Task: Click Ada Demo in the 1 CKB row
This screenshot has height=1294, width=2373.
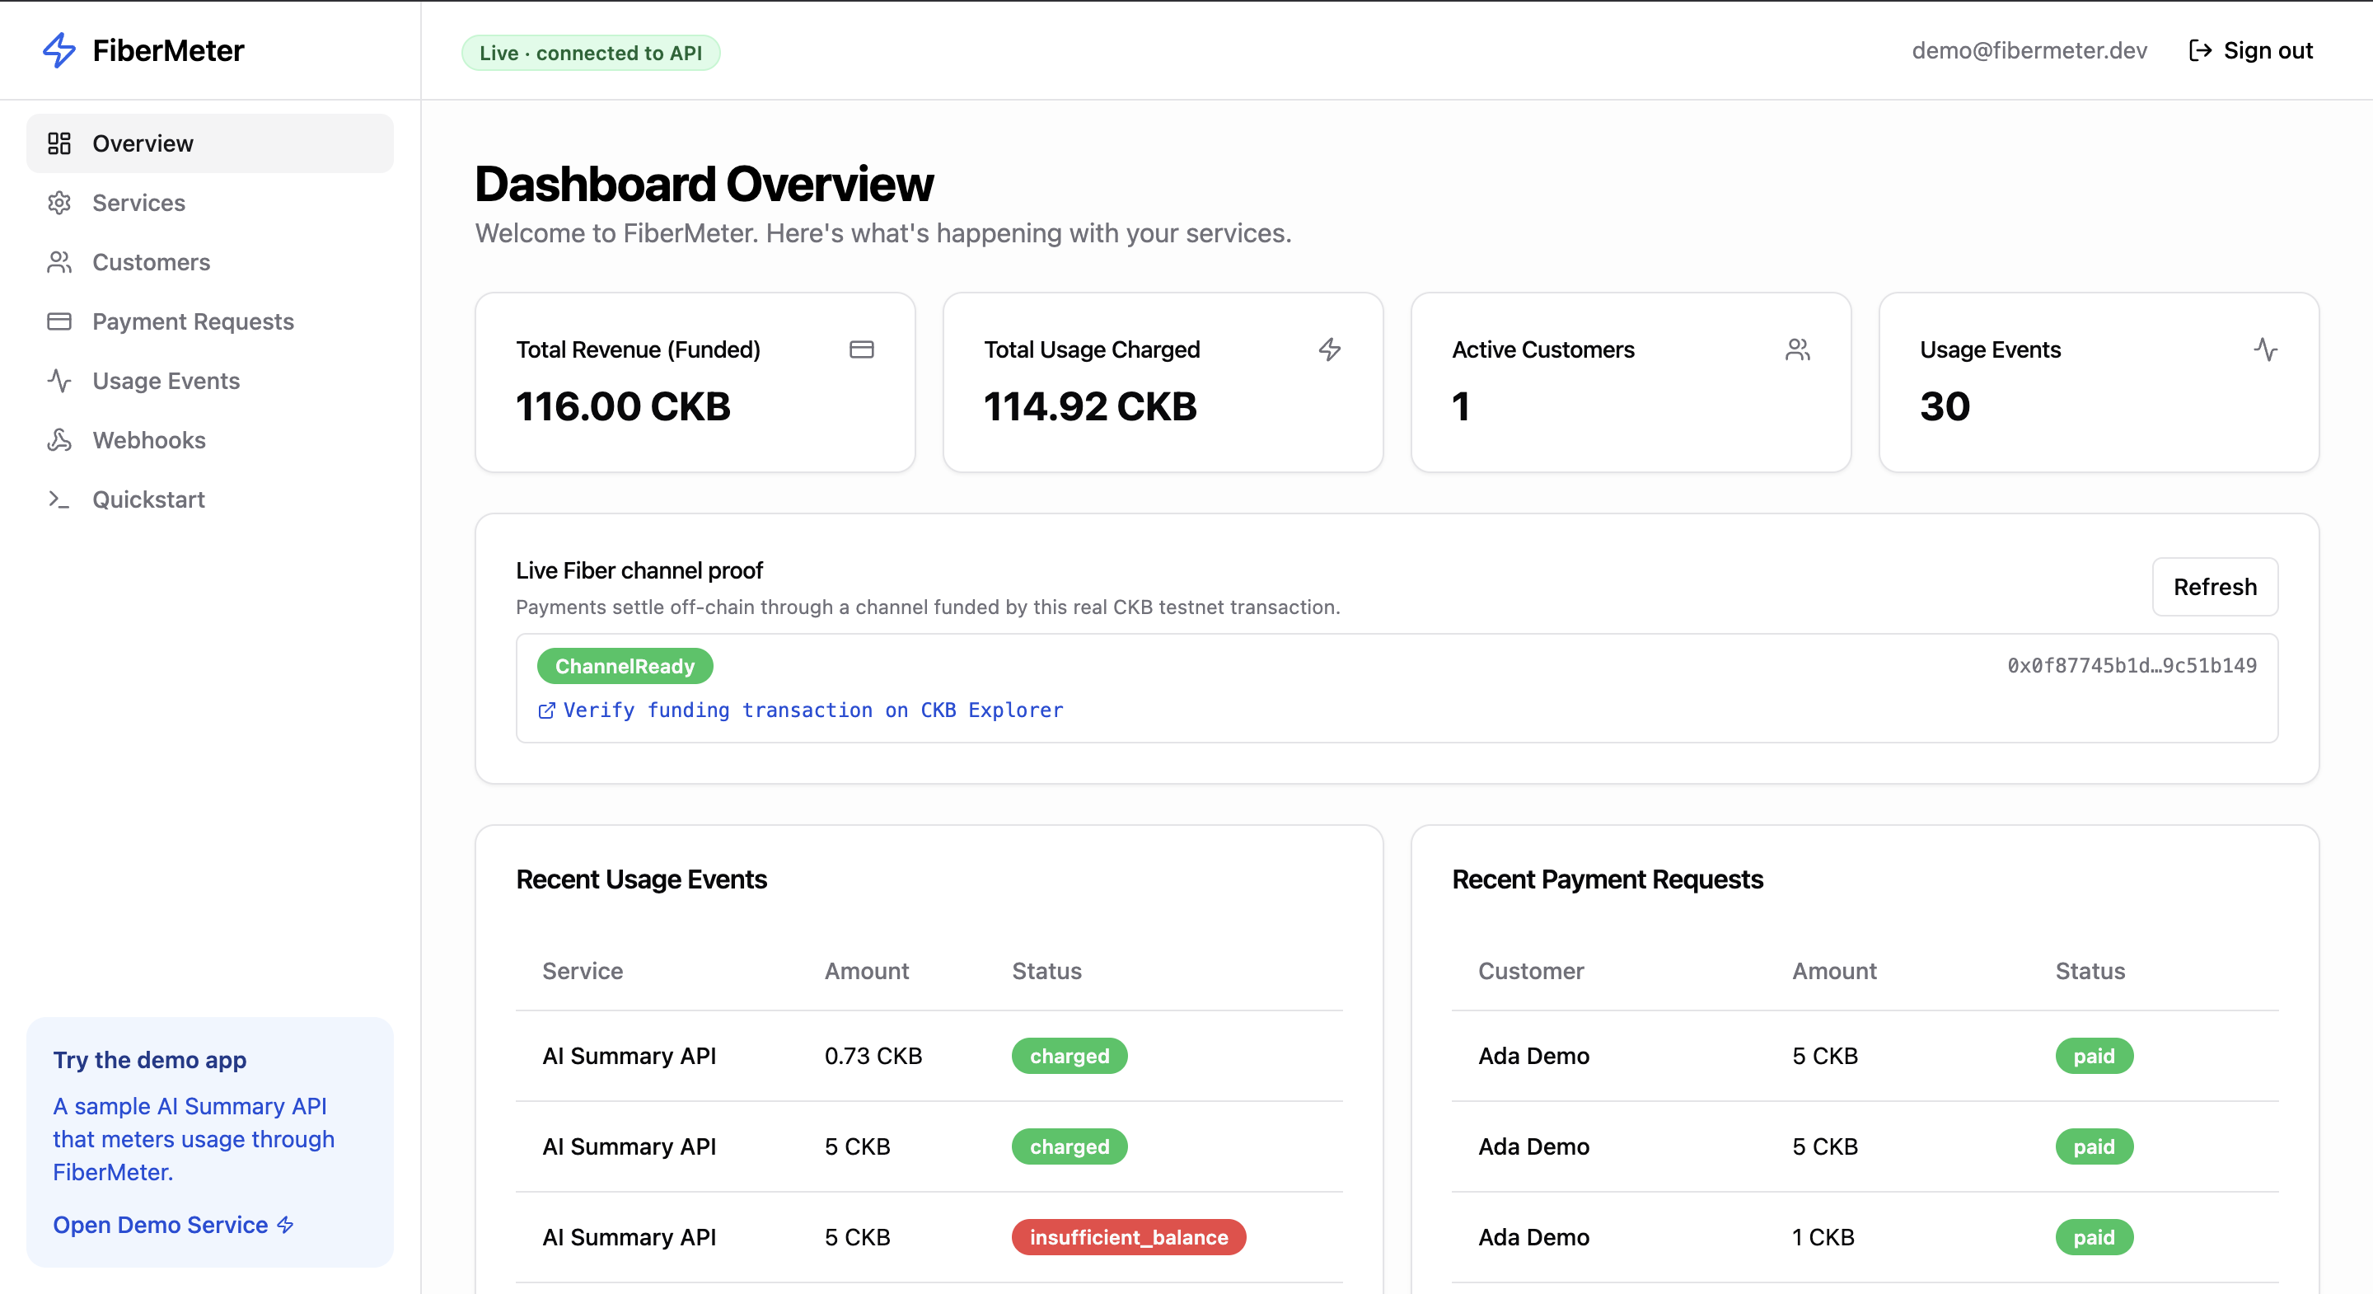Action: pyautogui.click(x=1533, y=1238)
